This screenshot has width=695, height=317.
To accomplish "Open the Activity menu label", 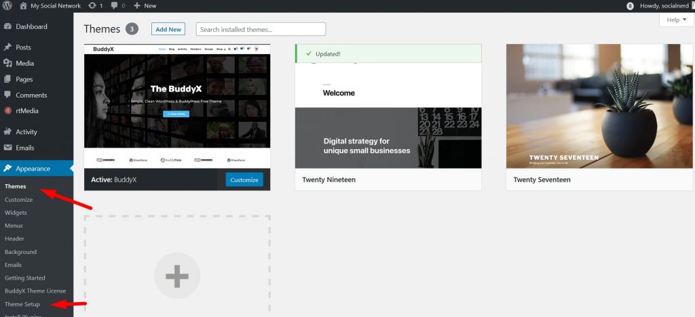I will coord(26,132).
